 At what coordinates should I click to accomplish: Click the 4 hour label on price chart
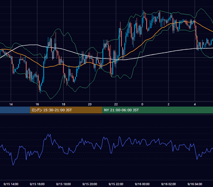(195, 104)
